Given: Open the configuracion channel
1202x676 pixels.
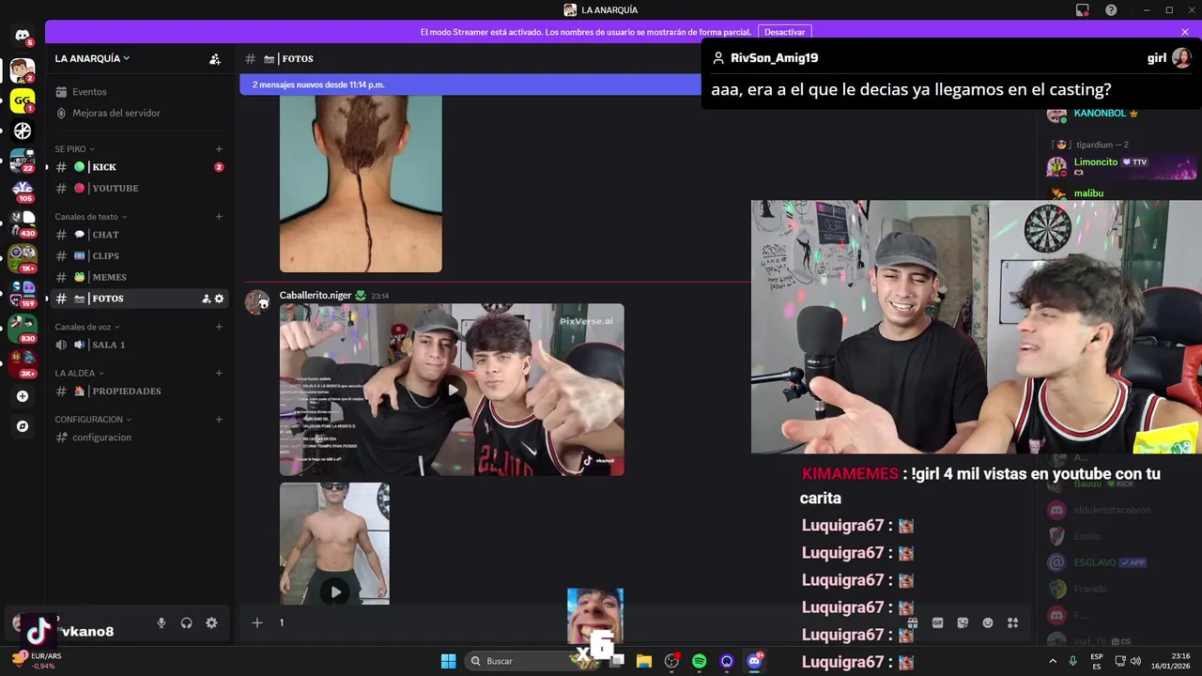Looking at the screenshot, I should [x=139, y=438].
